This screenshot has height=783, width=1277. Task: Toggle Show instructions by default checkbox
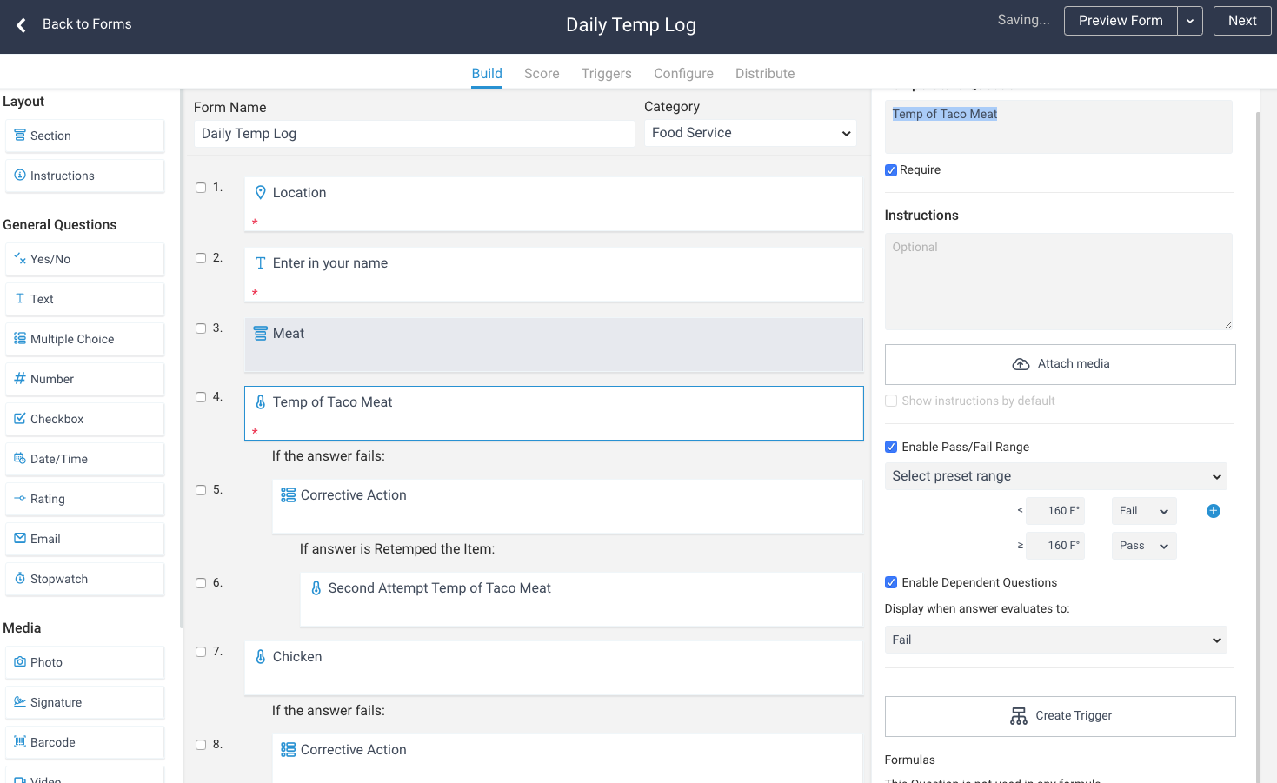(x=891, y=401)
